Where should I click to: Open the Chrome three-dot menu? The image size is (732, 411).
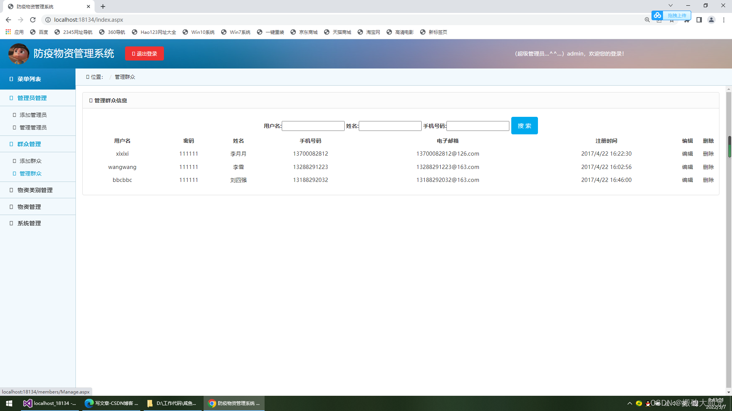pos(724,20)
